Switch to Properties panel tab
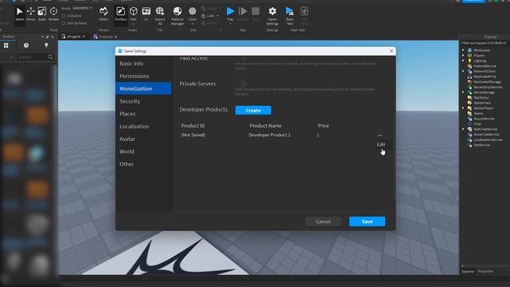510x287 pixels. [x=485, y=271]
